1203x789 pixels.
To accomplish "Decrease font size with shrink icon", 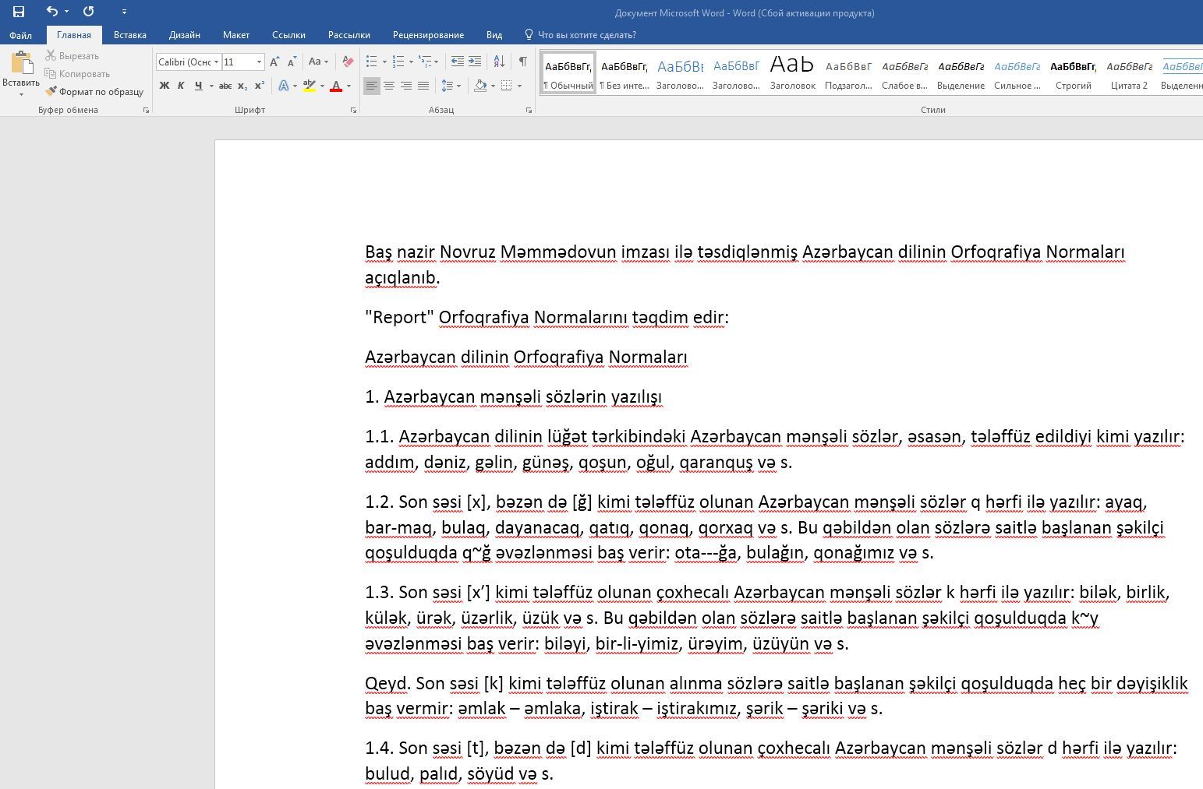I will (x=292, y=62).
